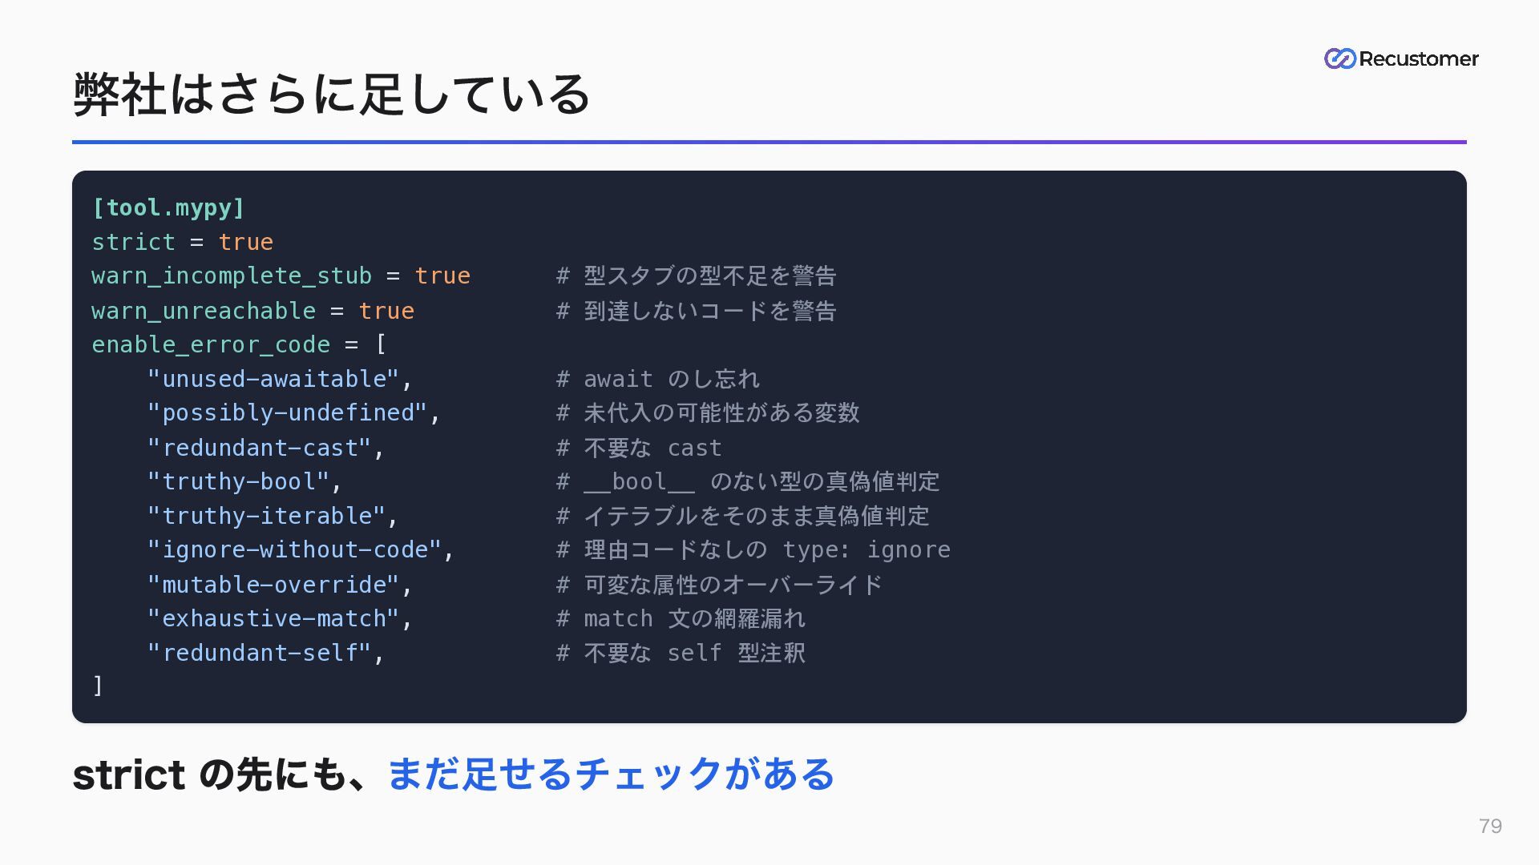Click the "truthy-bool" entry

245,481
